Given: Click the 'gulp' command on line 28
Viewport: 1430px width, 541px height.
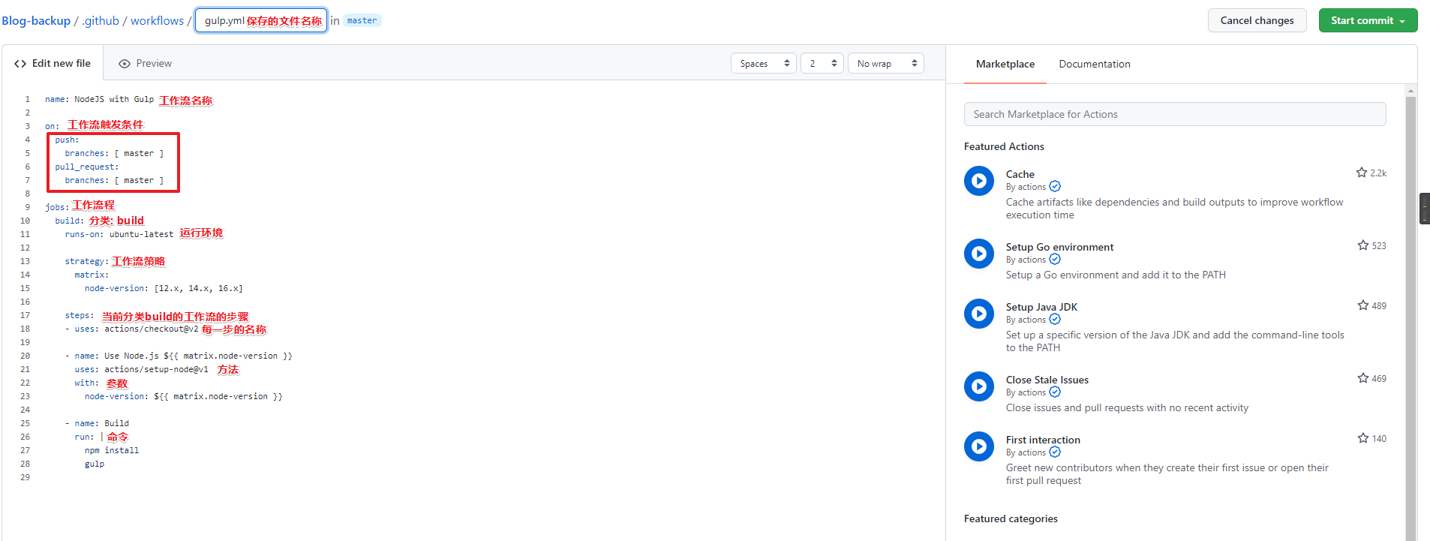Looking at the screenshot, I should pyautogui.click(x=95, y=464).
